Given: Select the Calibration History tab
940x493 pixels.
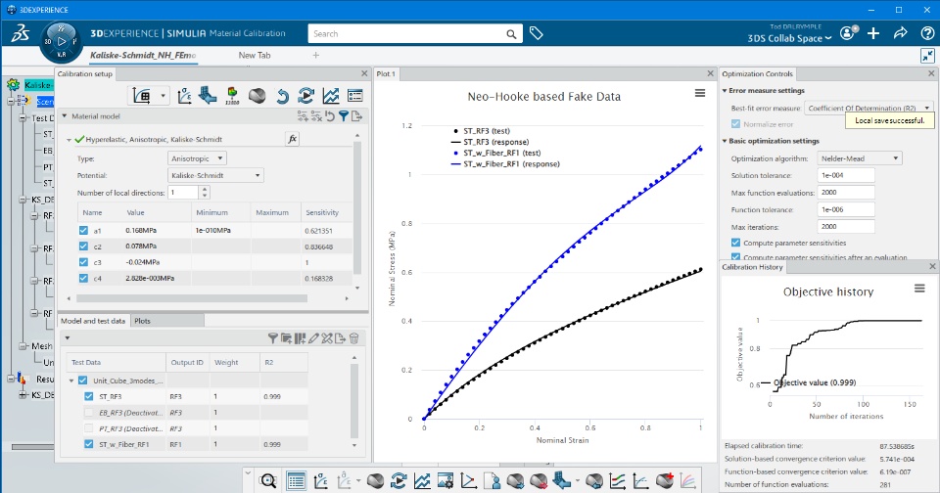Looking at the screenshot, I should [752, 267].
